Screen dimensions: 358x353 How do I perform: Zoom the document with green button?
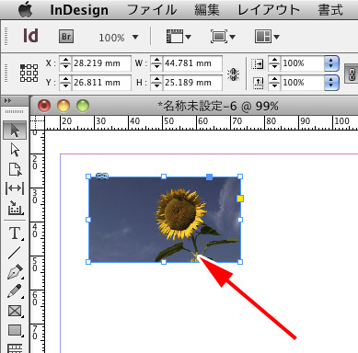(x=83, y=106)
